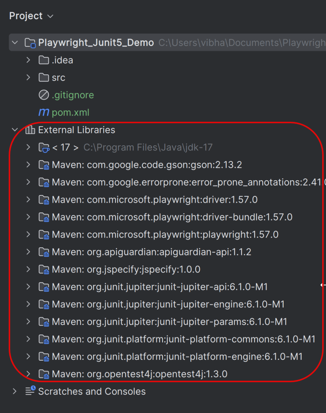The height and width of the screenshot is (413, 326).
Task: Click playwright:playwright library folder icon
Action: tap(44, 235)
